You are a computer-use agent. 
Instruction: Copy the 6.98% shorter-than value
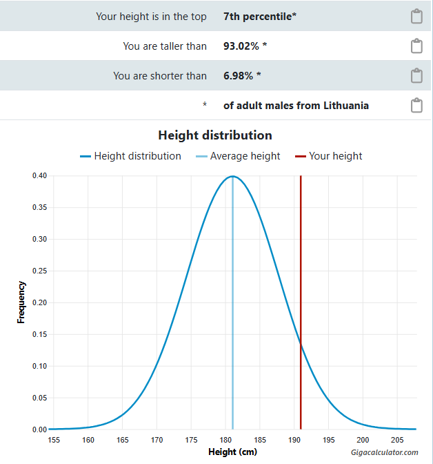[x=416, y=76]
